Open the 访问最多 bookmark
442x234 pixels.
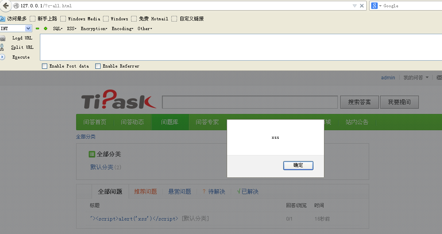pyautogui.click(x=13, y=19)
